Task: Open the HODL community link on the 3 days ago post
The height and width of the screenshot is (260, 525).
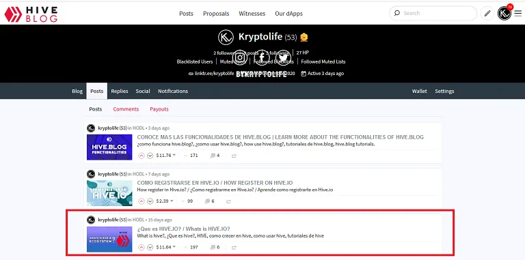Action: (139, 128)
